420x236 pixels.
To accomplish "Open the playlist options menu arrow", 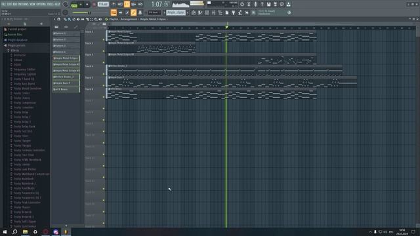I will pyautogui.click(x=54, y=19).
